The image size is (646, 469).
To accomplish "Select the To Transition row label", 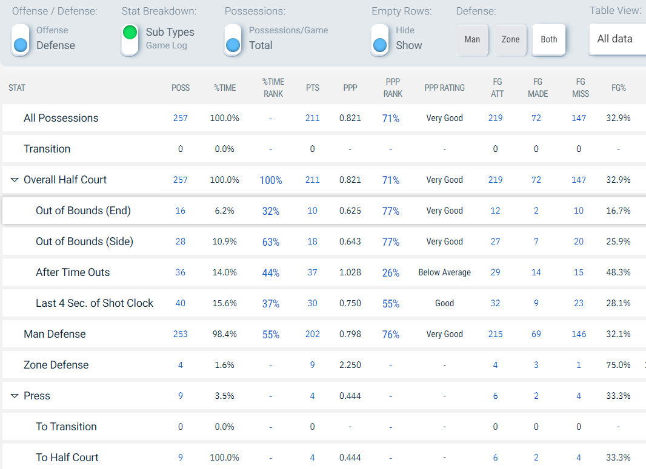I will click(x=66, y=427).
